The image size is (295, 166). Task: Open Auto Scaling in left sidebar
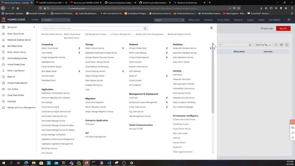tap(12, 89)
